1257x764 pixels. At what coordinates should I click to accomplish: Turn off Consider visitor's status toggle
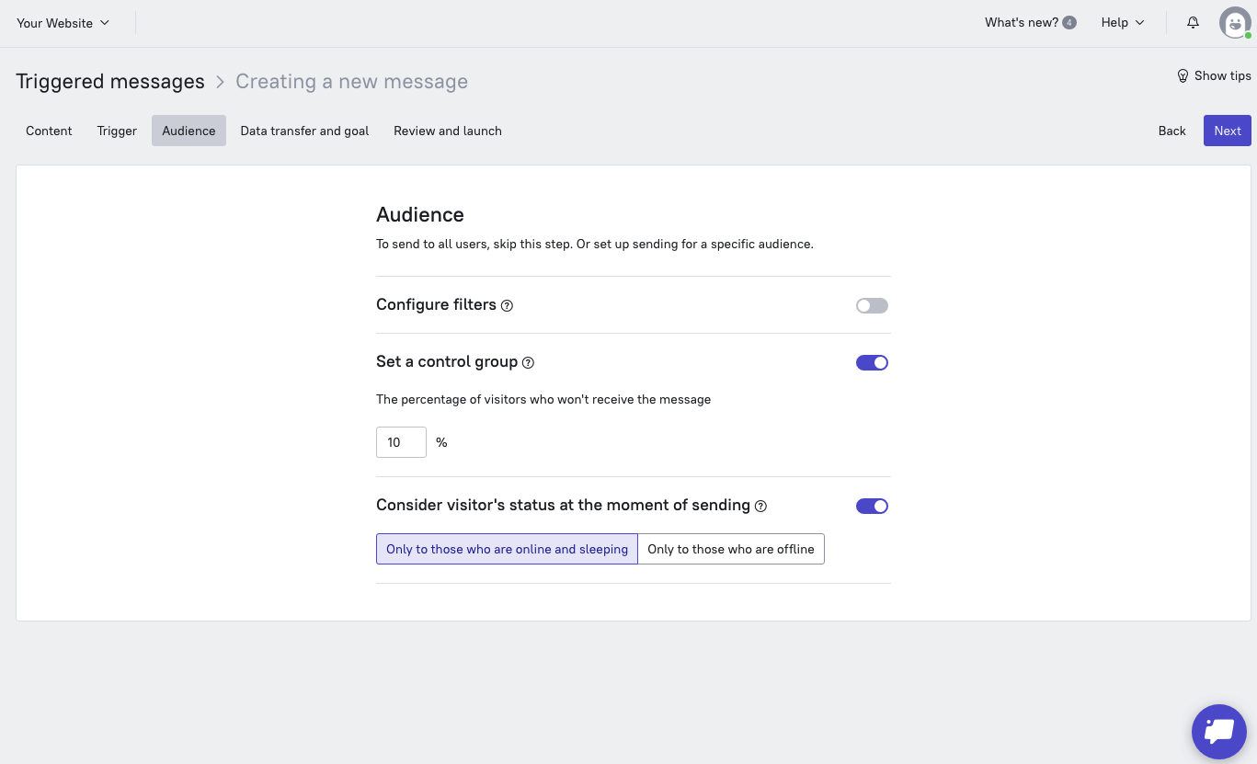pos(872,506)
